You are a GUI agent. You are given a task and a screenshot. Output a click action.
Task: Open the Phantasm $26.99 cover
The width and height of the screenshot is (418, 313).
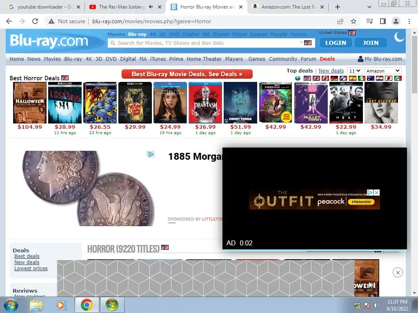click(205, 102)
